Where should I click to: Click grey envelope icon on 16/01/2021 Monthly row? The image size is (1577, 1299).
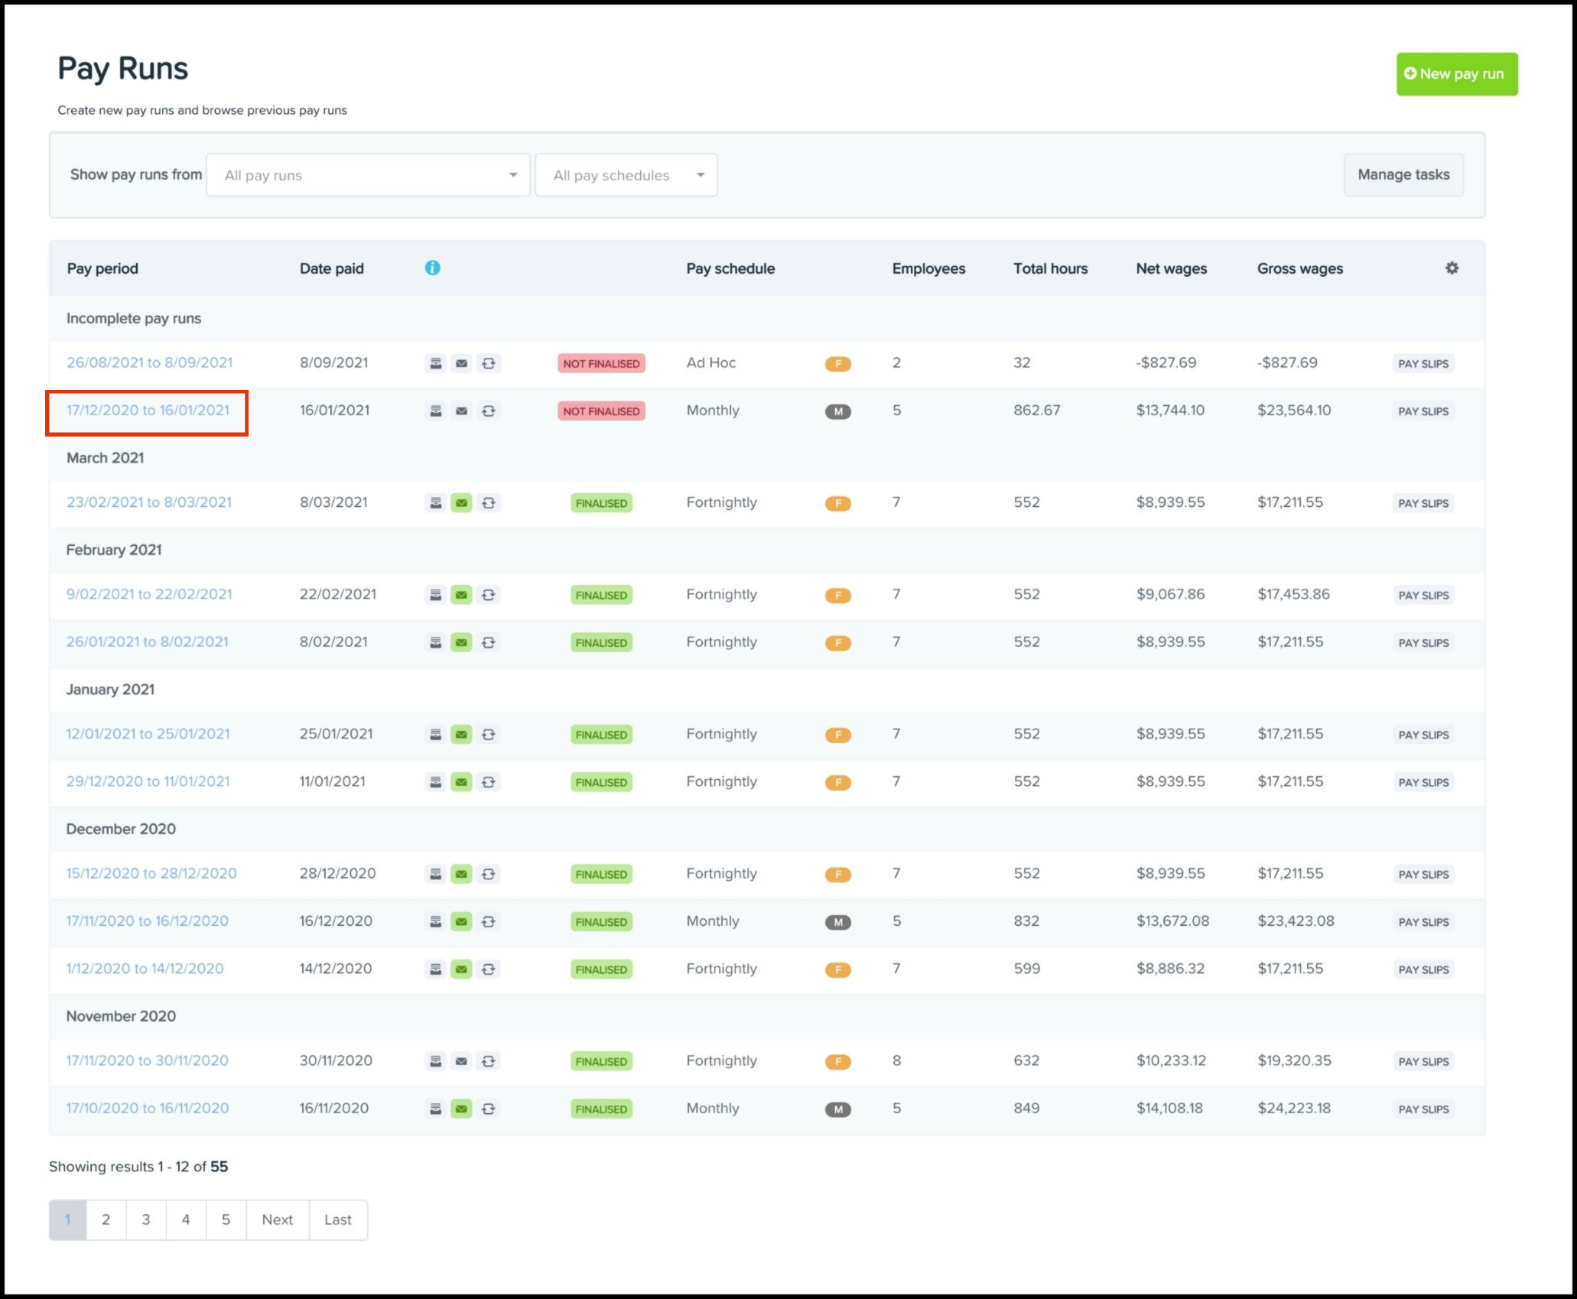461,411
